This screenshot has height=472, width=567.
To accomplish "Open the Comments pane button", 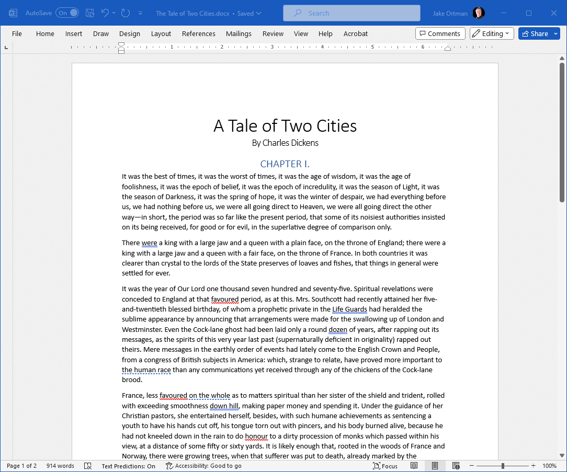I will (x=440, y=33).
